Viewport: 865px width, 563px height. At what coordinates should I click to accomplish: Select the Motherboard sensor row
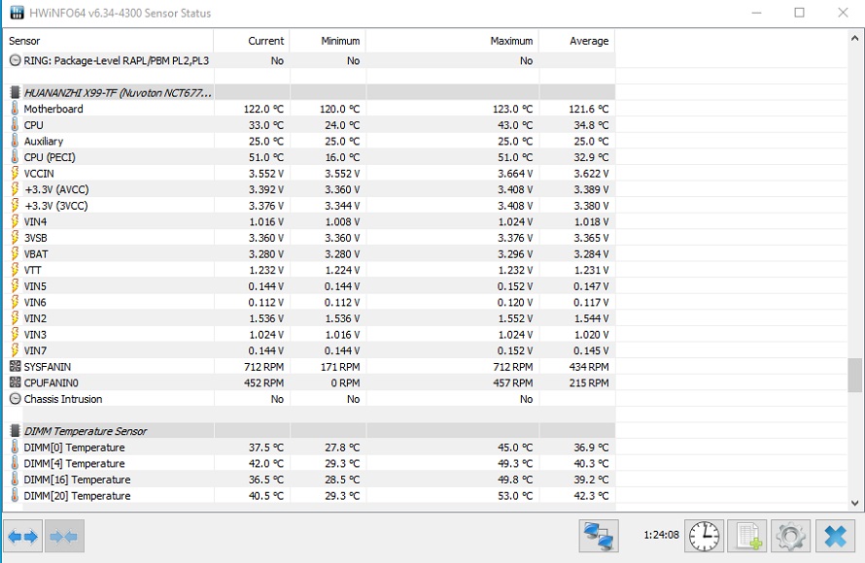pos(309,109)
